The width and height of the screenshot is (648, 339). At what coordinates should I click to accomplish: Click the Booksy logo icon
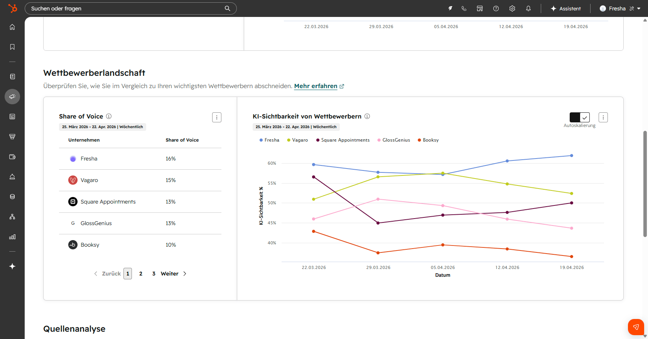click(73, 245)
